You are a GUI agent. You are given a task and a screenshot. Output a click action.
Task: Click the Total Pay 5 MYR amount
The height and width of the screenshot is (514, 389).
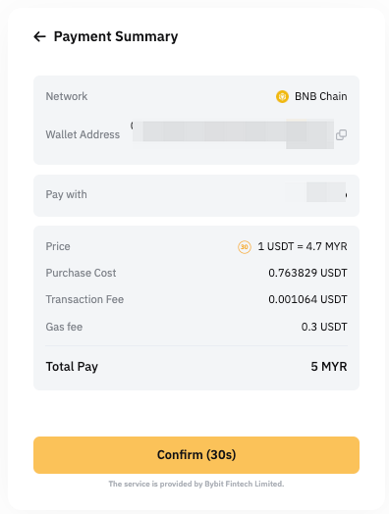pyautogui.click(x=329, y=367)
